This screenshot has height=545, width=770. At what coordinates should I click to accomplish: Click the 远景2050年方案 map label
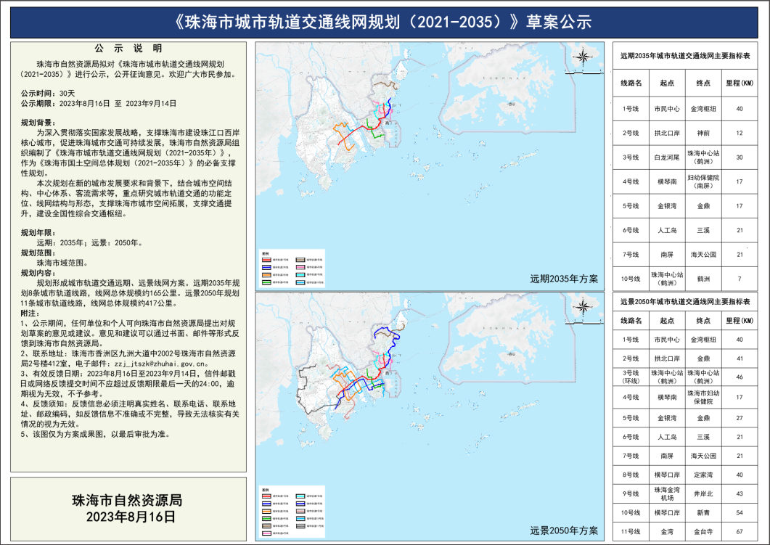click(x=564, y=530)
